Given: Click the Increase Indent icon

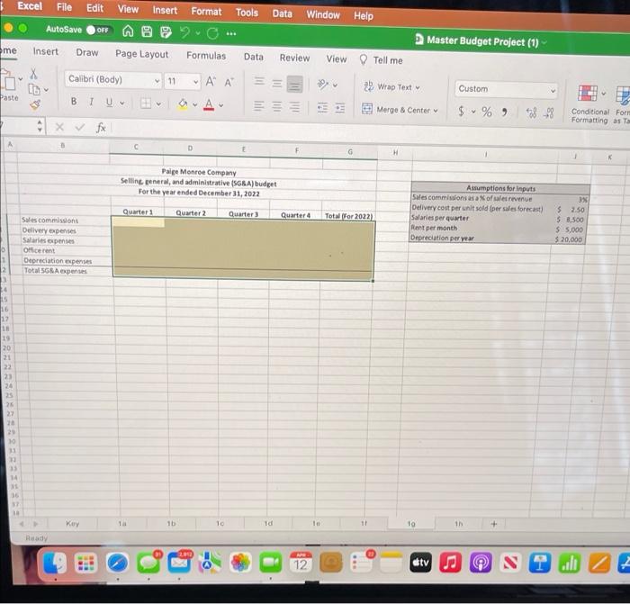Looking at the screenshot, I should 340,108.
